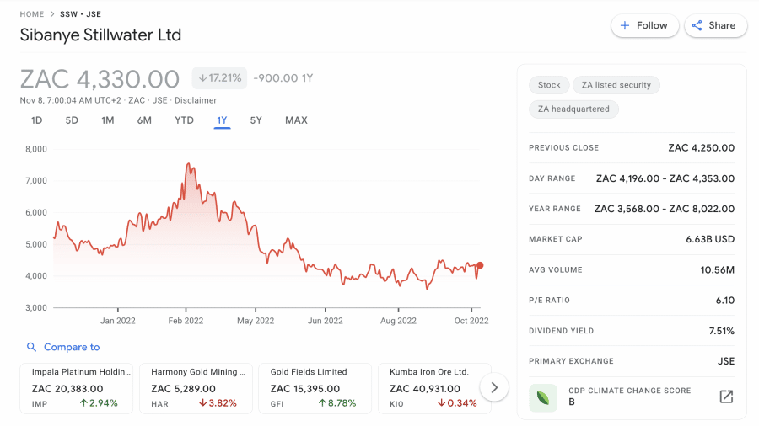Click the green leaf CDP icon
The width and height of the screenshot is (759, 426).
pos(543,397)
